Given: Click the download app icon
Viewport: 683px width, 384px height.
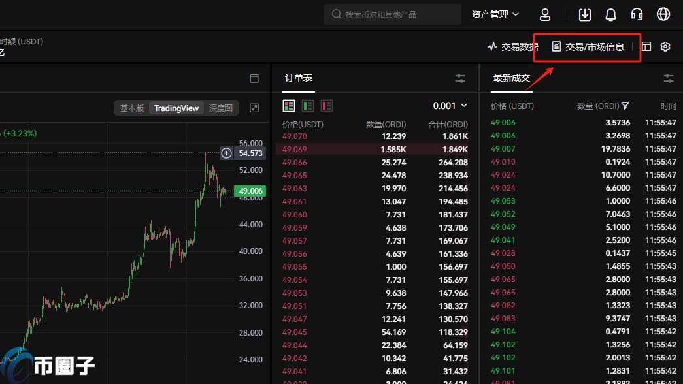Looking at the screenshot, I should coord(585,14).
